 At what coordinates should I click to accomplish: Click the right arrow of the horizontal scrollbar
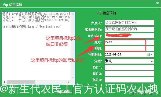click(x=68, y=82)
